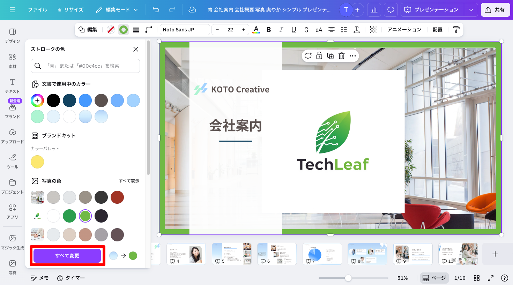Screen dimensions: 513x285
Task: Open the Noto Sans JP font dropdown
Action: [x=185, y=30]
